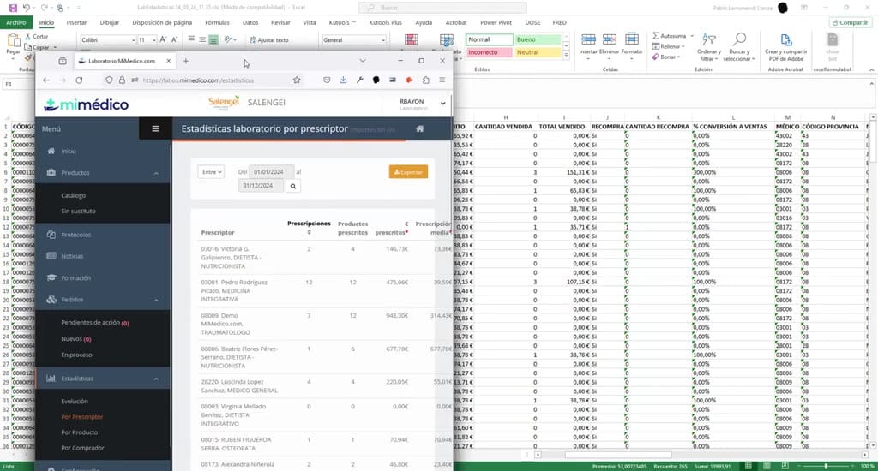Apply the Incorrecto cell style swatch

coord(489,52)
